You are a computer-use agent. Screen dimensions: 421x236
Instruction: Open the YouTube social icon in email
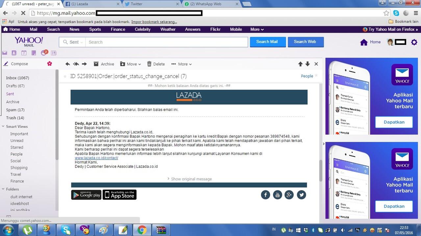pyautogui.click(x=278, y=195)
